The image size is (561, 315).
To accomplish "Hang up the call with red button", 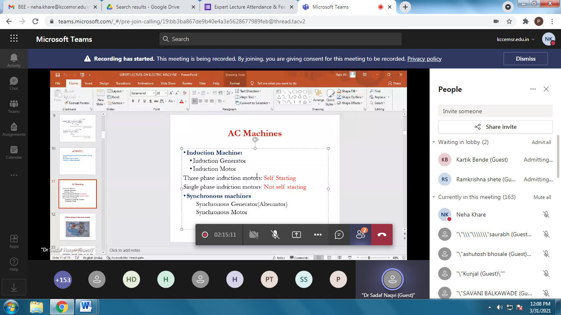I will (x=382, y=235).
